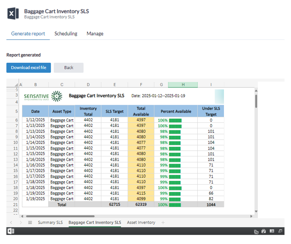Click the Back button
291x244 pixels.
coord(69,68)
